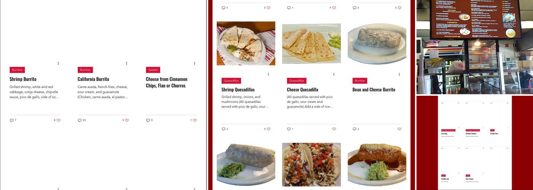Viewport: 533px width, 190px height.
Task: Select the Sweets category tag
Action: pos(153,70)
